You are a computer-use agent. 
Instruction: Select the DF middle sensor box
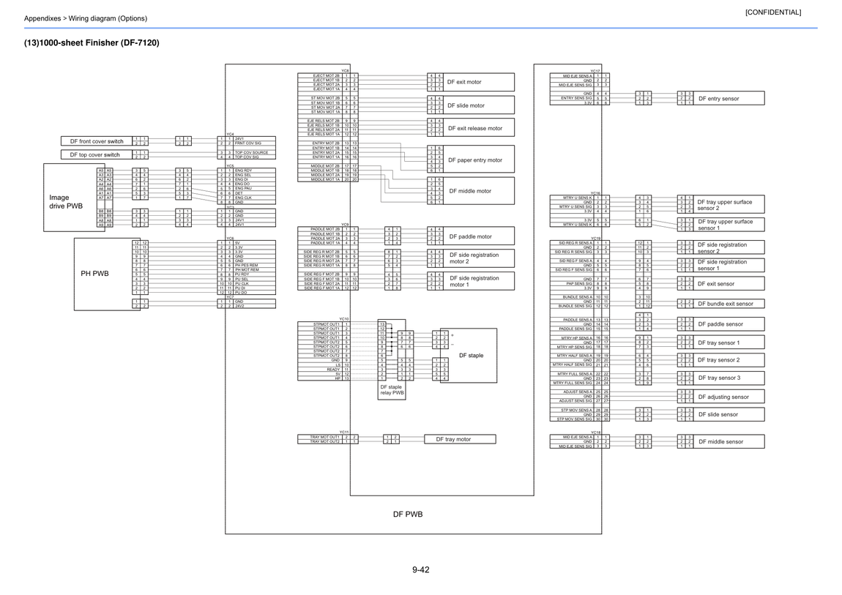729,441
